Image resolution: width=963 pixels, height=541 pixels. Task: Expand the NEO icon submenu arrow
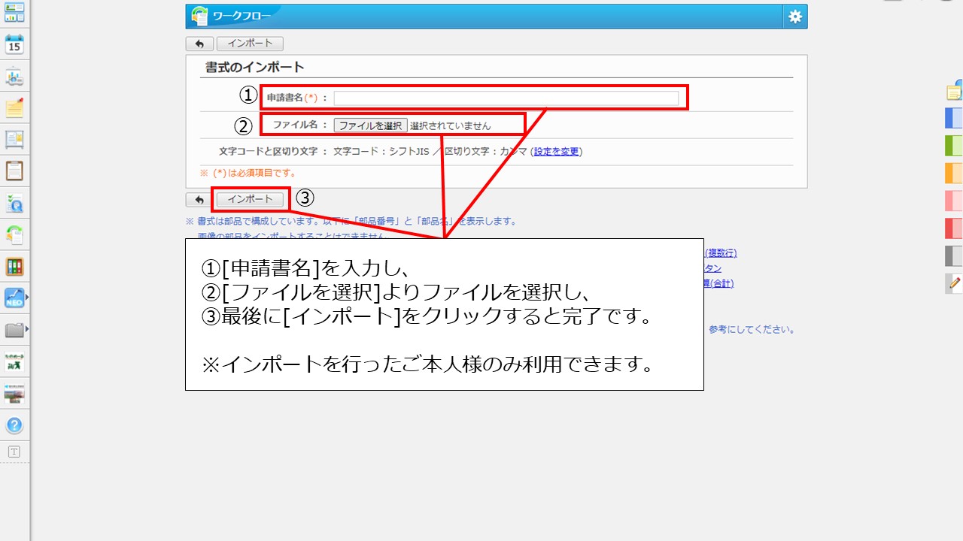[x=28, y=298]
